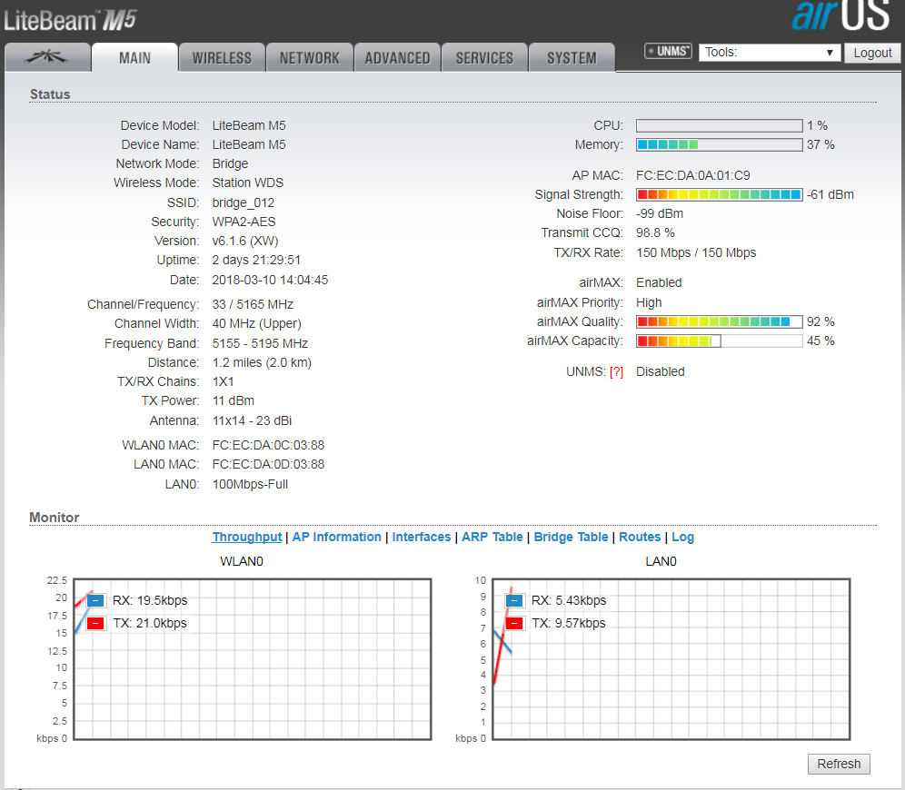Select the Antenna value 11x14 - 23 dBi
Viewport: 905px width, 790px height.
pos(252,421)
